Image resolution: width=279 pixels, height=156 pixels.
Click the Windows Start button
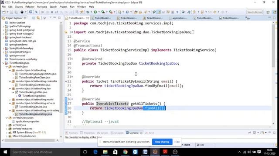[x=5, y=152]
